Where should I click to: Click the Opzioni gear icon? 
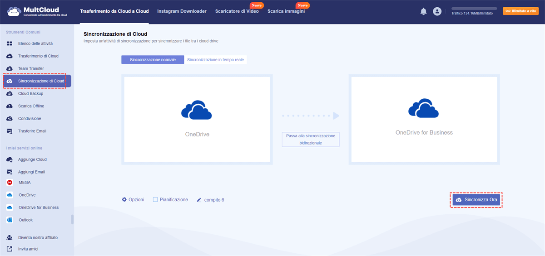(x=124, y=199)
